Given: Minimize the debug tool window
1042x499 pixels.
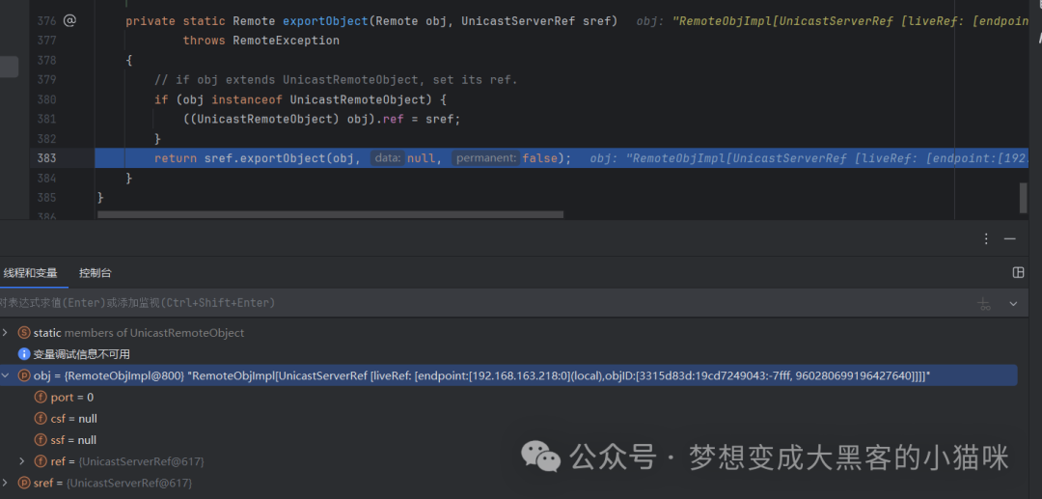Looking at the screenshot, I should coord(1009,238).
